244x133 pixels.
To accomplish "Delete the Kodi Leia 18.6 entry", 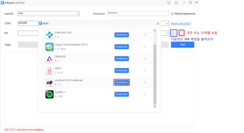I will (x=144, y=35).
